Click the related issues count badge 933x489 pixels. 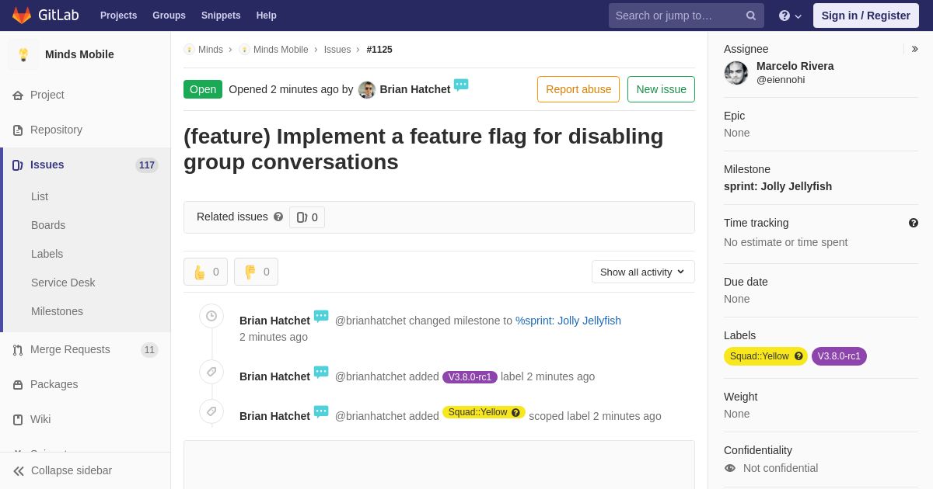(x=307, y=217)
